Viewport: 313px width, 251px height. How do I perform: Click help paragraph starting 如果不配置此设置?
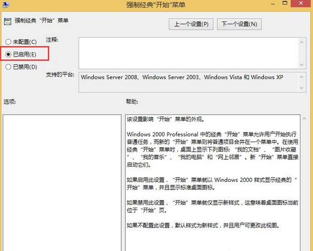(203, 225)
